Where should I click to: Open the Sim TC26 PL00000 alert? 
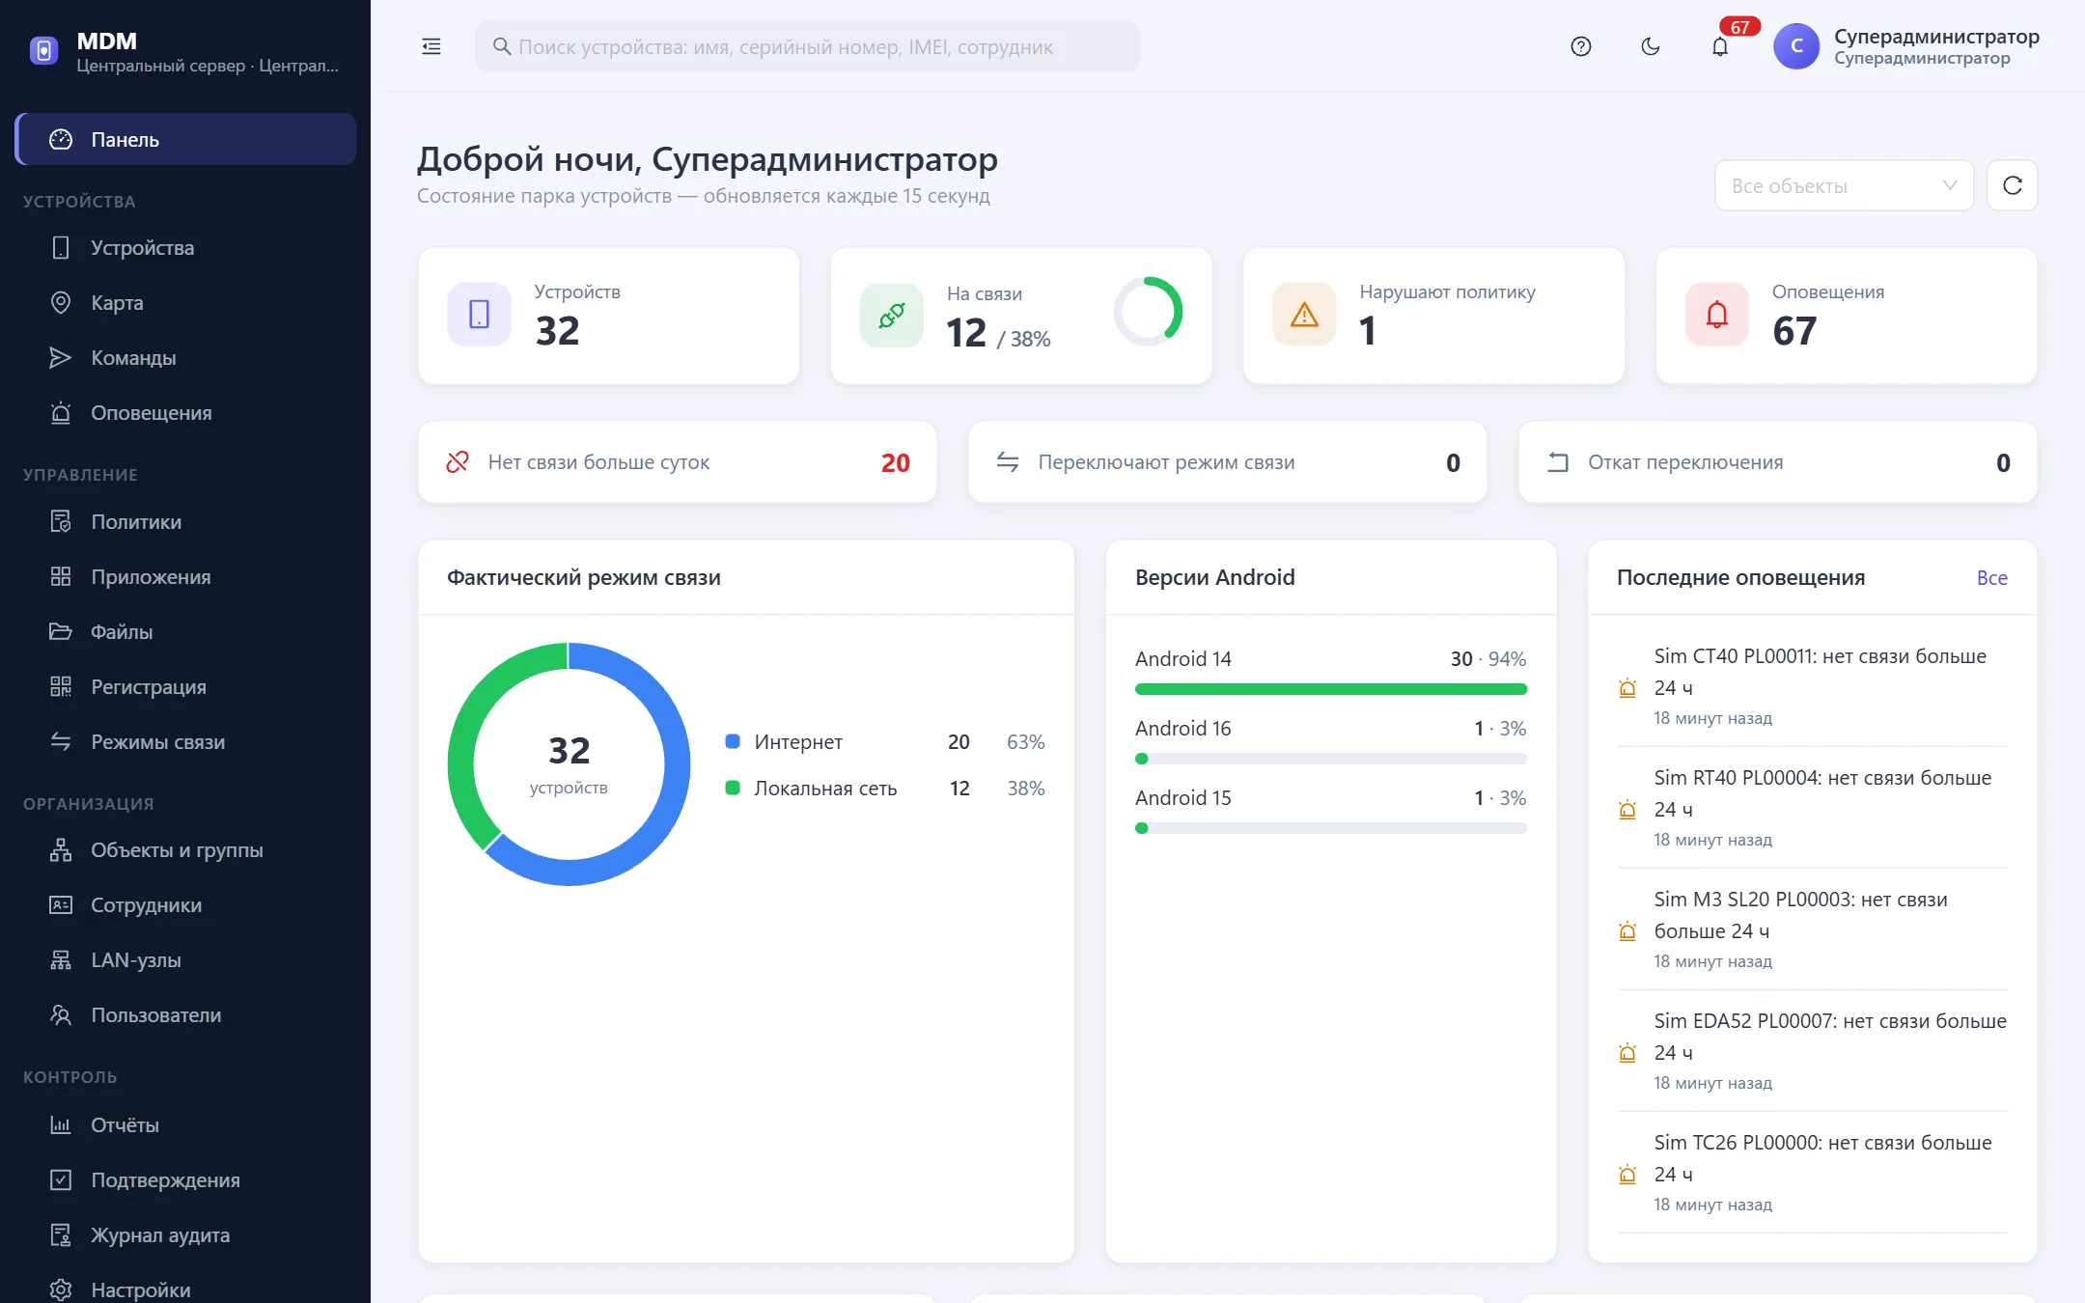click(1813, 1173)
